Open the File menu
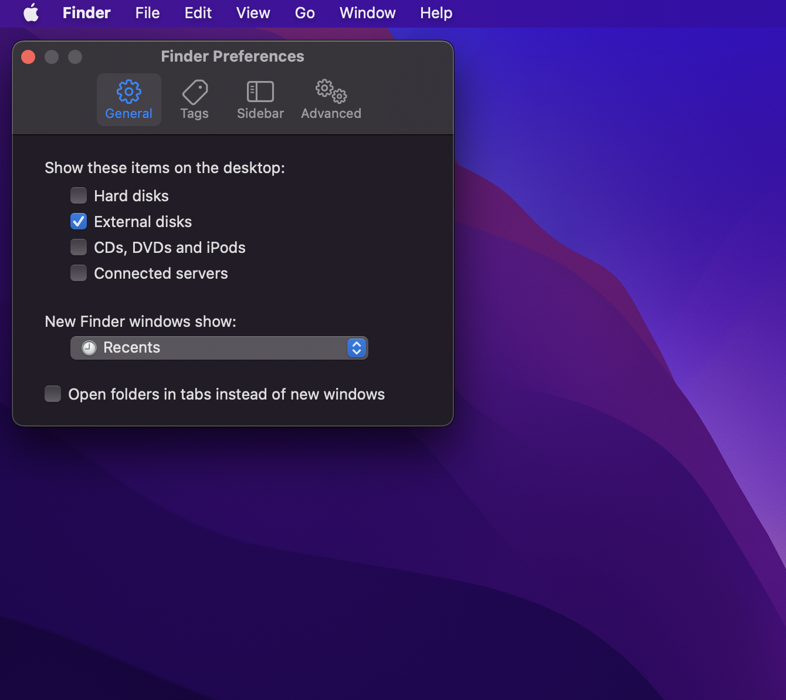The width and height of the screenshot is (786, 700). pyautogui.click(x=147, y=13)
